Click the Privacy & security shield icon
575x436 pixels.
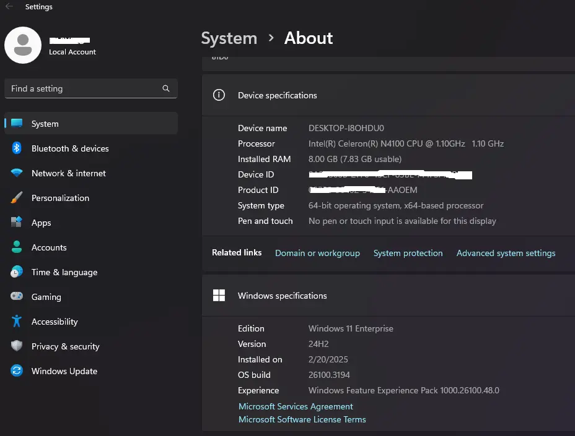tap(17, 346)
